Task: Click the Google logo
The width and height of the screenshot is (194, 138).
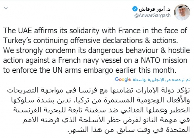Action: coord(122,80)
